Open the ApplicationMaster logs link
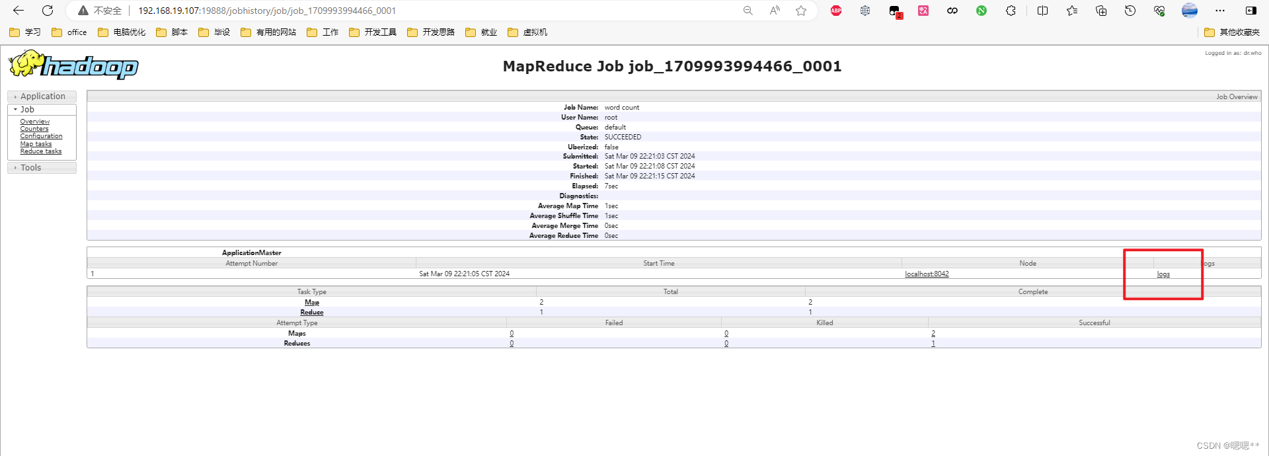Image resolution: width=1269 pixels, height=456 pixels. (x=1163, y=274)
